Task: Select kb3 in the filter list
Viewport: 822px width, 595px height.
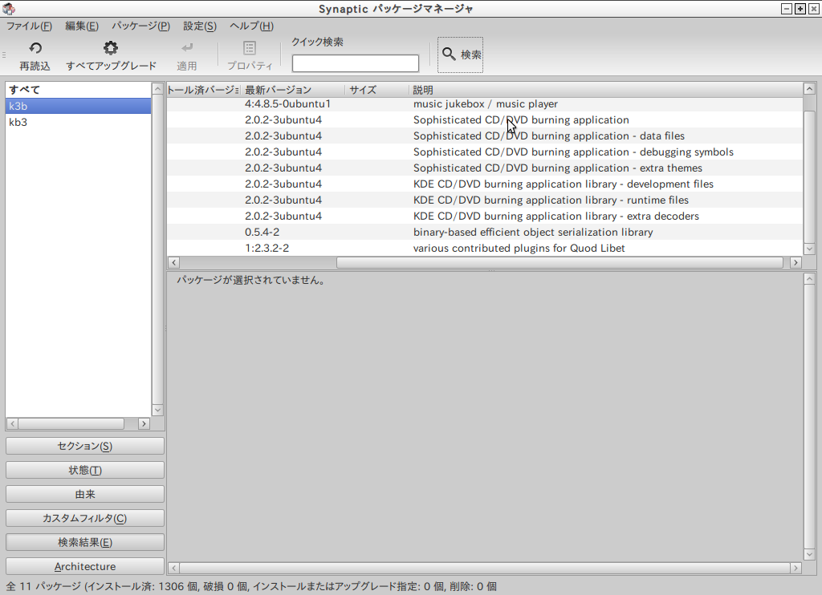Action: pos(78,122)
